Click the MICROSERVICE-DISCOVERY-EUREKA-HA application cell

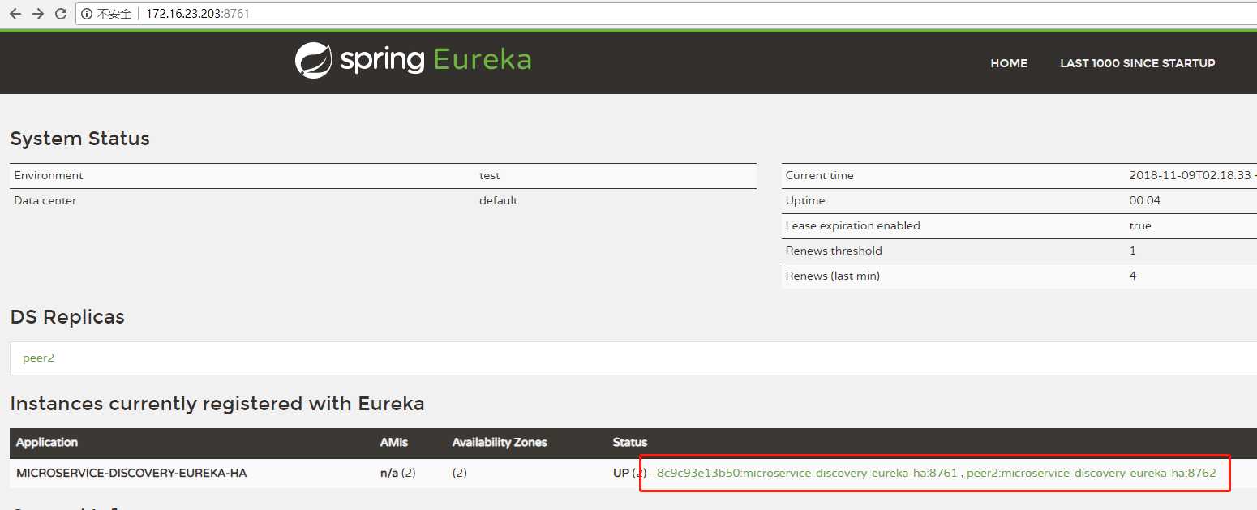131,473
